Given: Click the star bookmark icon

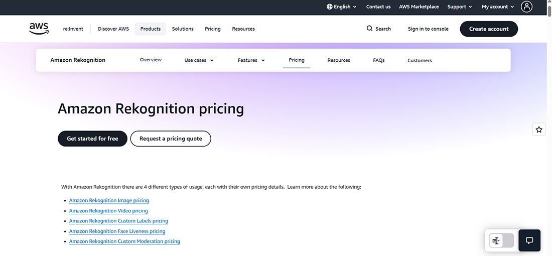Looking at the screenshot, I should coord(538,130).
